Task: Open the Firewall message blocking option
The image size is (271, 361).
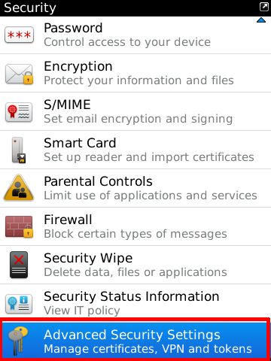Action: (135, 226)
